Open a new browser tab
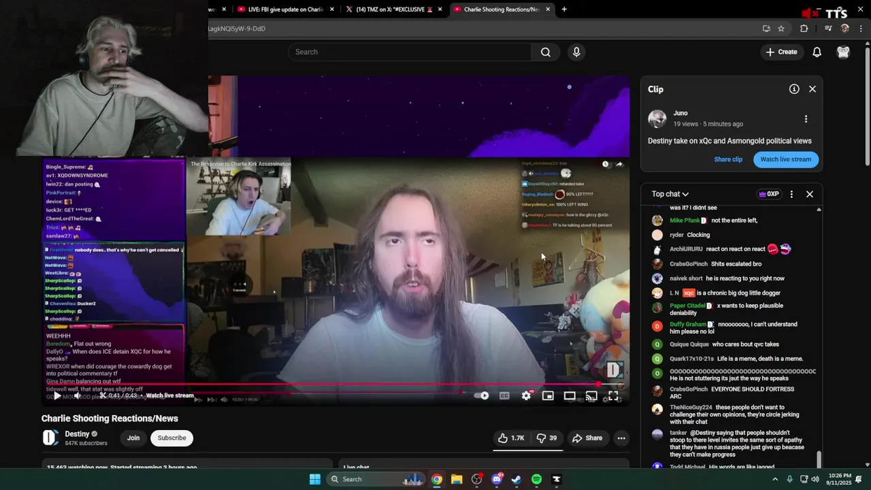The height and width of the screenshot is (490, 871). [x=564, y=10]
